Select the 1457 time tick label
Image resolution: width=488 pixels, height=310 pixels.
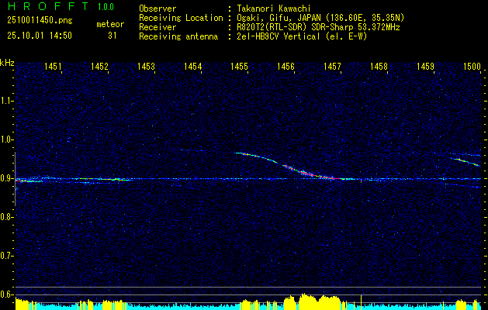332,67
